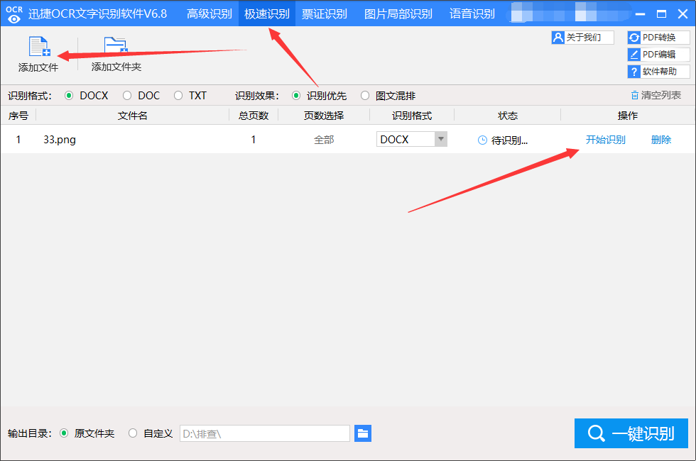The image size is (696, 461).
Task: Click 开始识别 for 33.png
Action: point(605,140)
